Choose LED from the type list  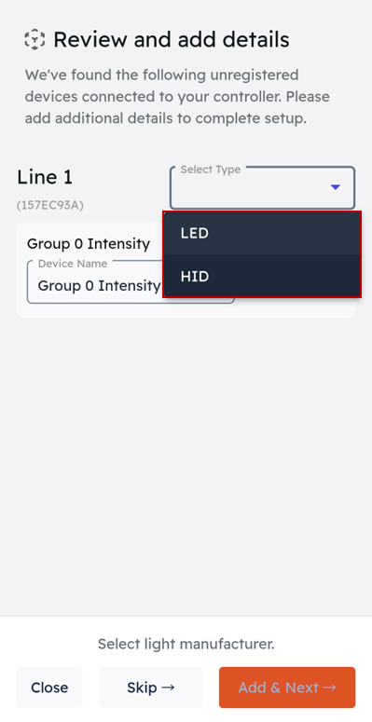coord(262,234)
